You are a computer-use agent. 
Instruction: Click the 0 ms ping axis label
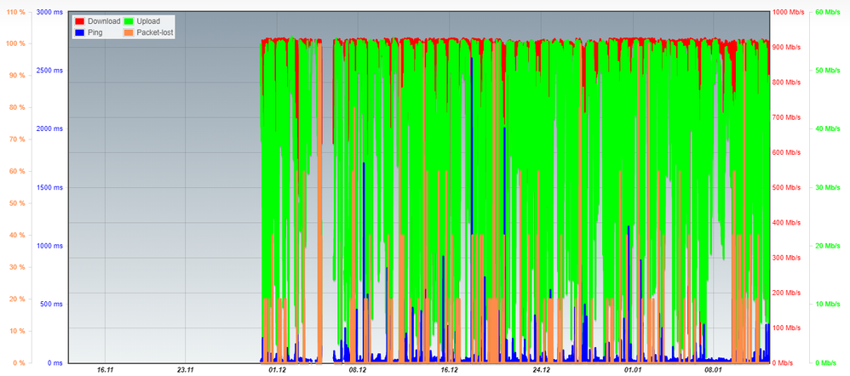pyautogui.click(x=55, y=363)
